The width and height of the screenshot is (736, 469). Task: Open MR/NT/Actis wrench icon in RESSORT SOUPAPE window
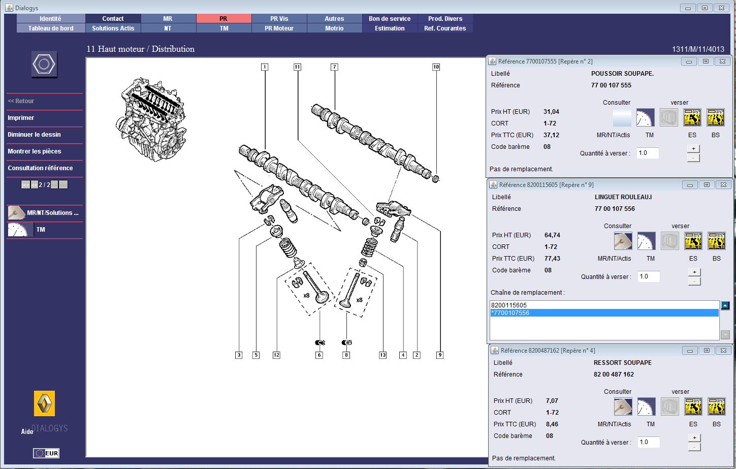click(623, 407)
